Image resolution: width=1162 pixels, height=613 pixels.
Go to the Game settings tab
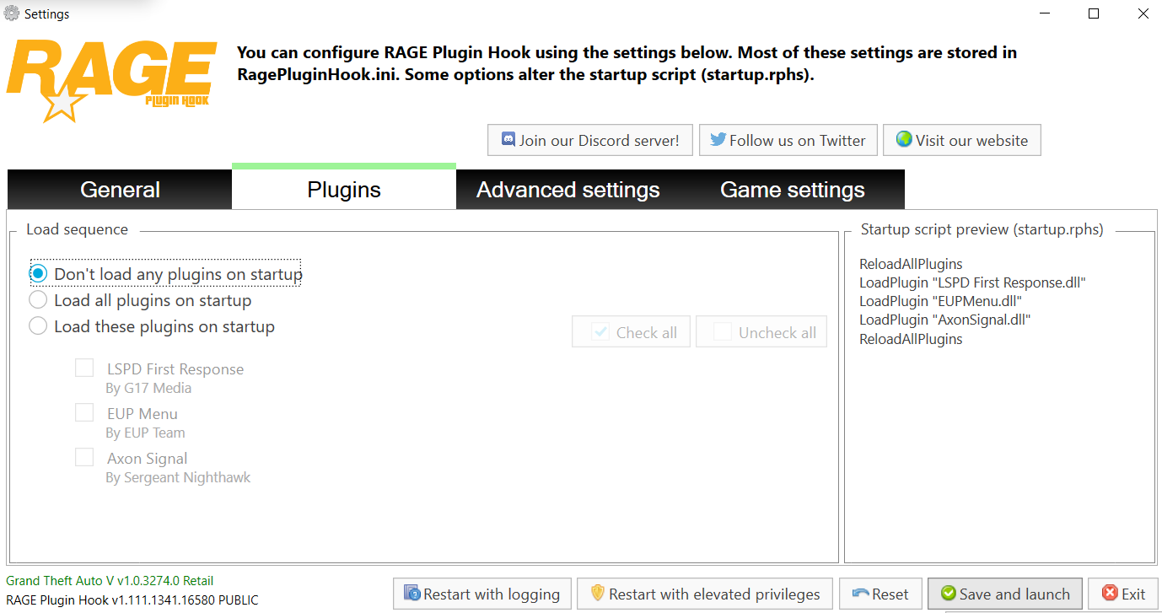pyautogui.click(x=792, y=190)
